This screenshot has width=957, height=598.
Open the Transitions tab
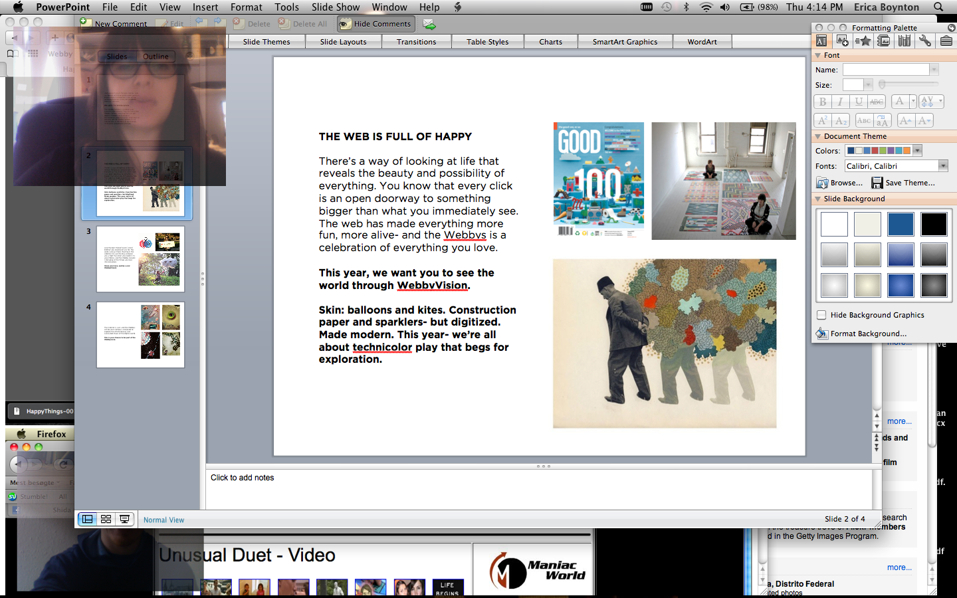coord(416,41)
